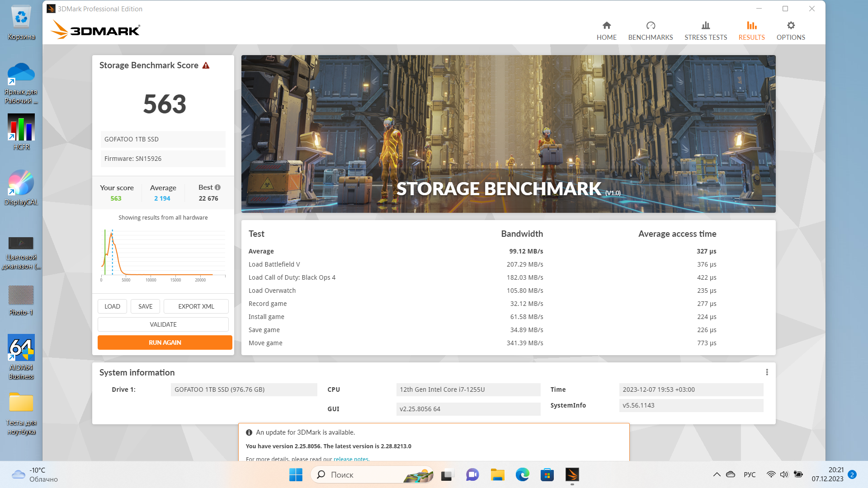
Task: Click the info icon beside Best
Action: pos(218,187)
